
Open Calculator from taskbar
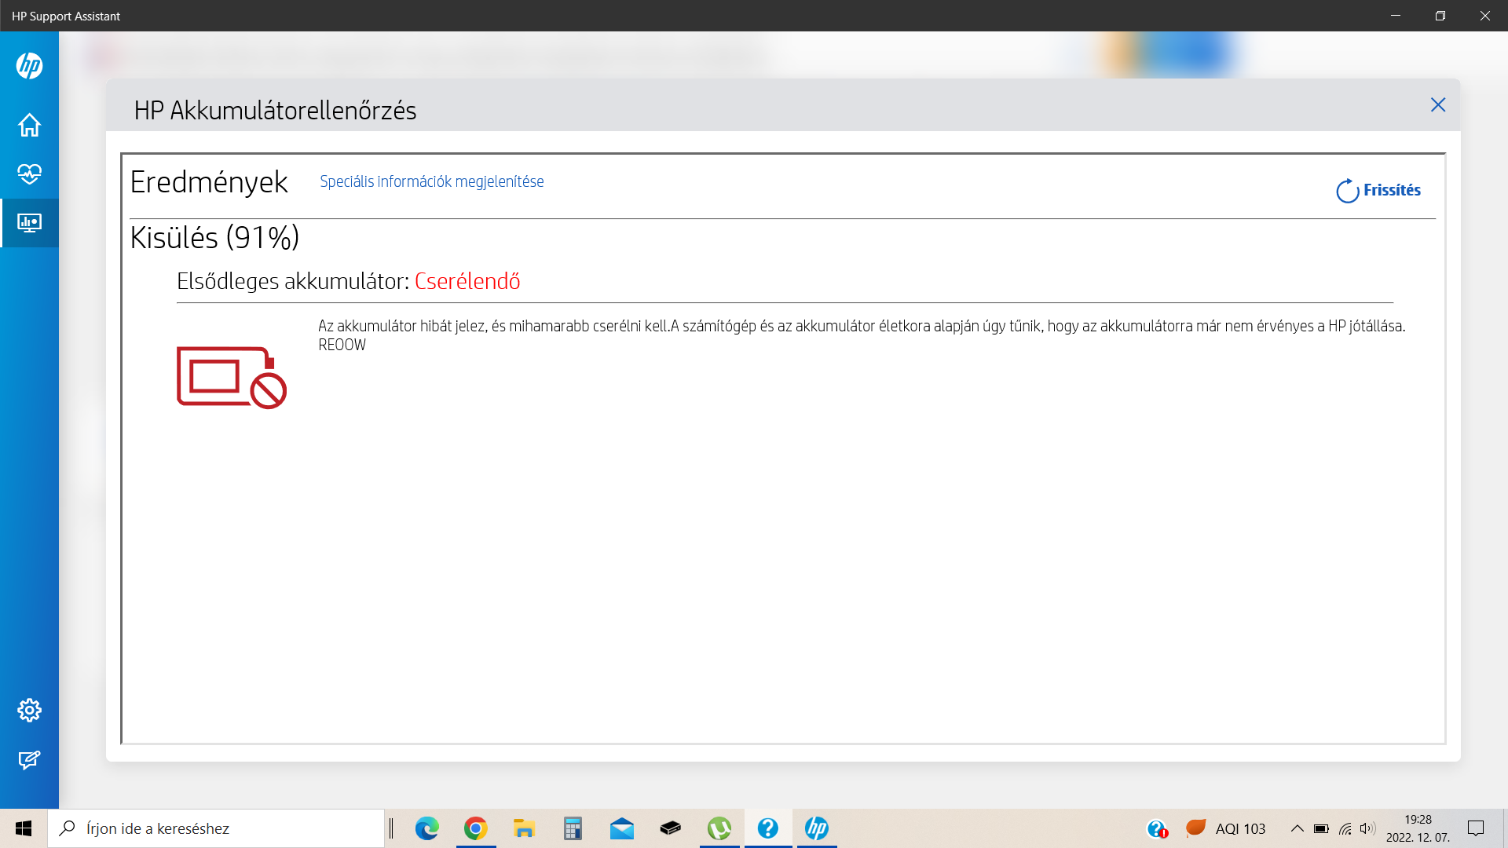click(x=573, y=828)
